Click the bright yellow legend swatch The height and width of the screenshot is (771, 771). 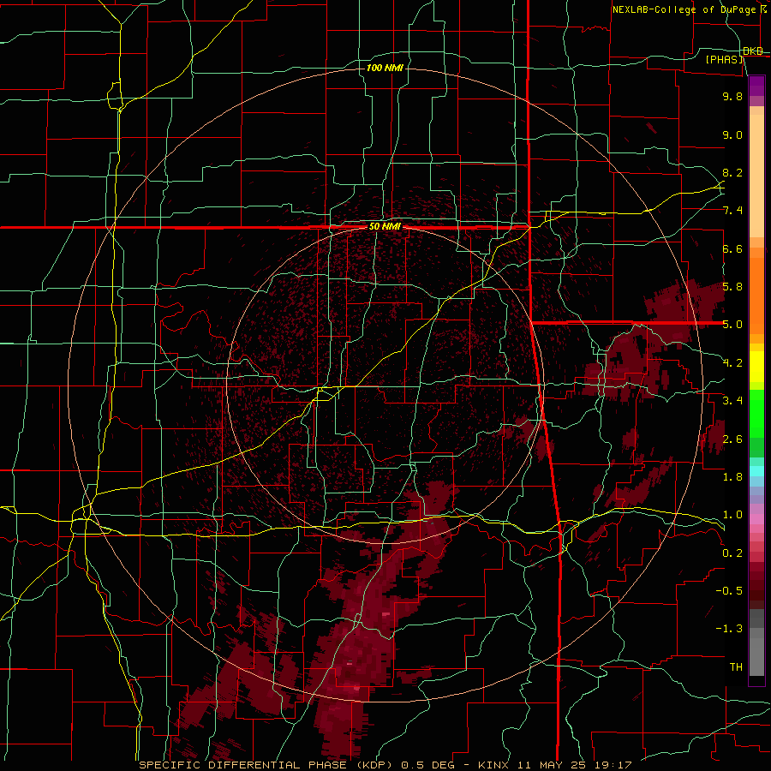[x=756, y=367]
